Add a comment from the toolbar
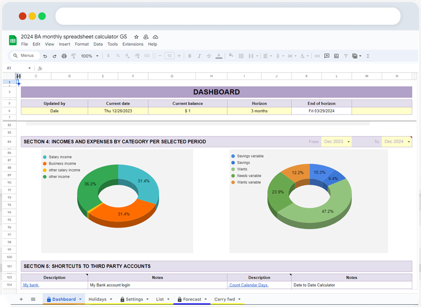The height and width of the screenshot is (307, 421). (x=327, y=56)
